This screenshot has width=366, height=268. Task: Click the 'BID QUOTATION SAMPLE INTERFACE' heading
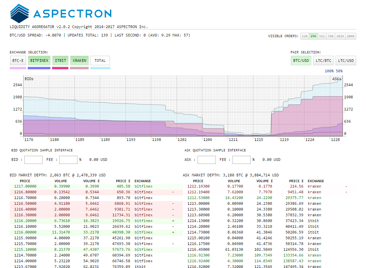pyautogui.click(x=42, y=150)
